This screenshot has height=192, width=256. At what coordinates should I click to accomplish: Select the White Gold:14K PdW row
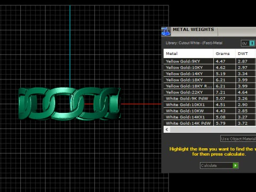point(210,123)
